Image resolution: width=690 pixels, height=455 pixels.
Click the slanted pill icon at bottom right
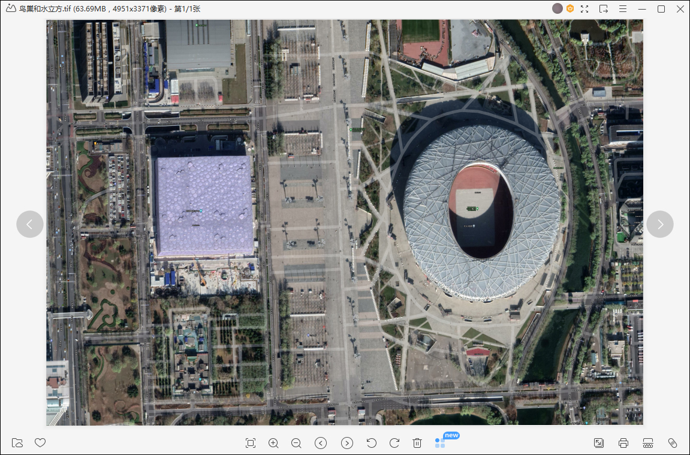coord(673,443)
